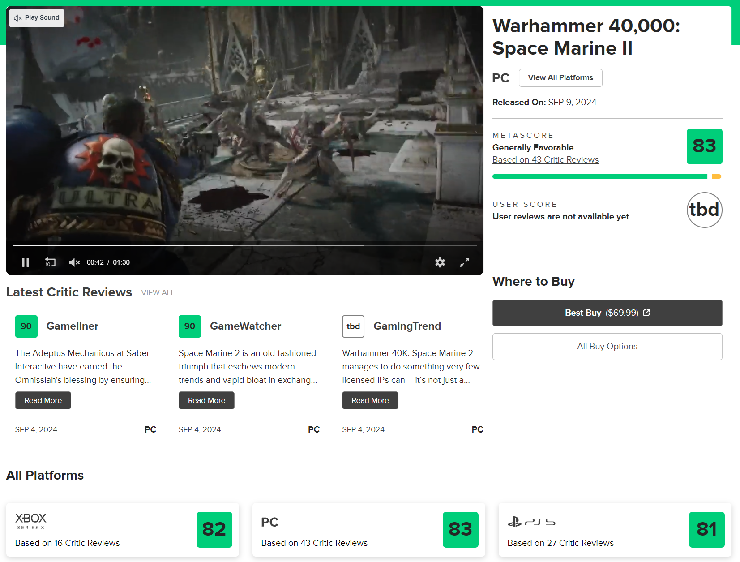
Task: Click Gameliner's 90 score badge
Action: click(26, 326)
